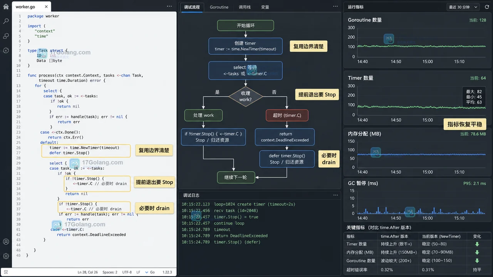The height and width of the screenshot is (277, 493).
Task: Click the remote panel icon in status bar
Action: coord(6,272)
